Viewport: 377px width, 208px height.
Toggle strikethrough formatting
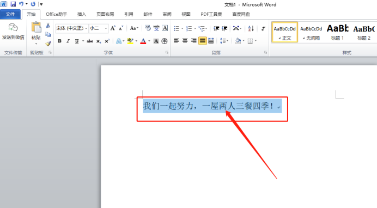90,41
